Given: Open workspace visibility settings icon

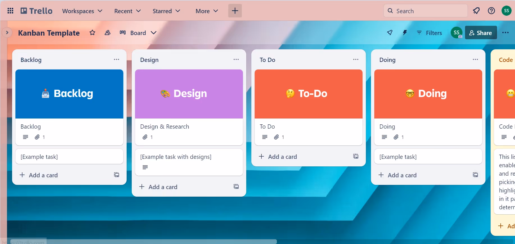Looking at the screenshot, I should tap(108, 33).
